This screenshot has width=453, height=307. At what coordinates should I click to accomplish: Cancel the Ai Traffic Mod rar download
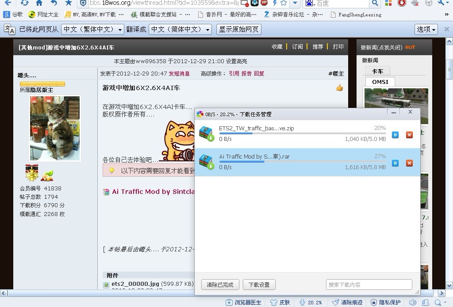(x=409, y=163)
